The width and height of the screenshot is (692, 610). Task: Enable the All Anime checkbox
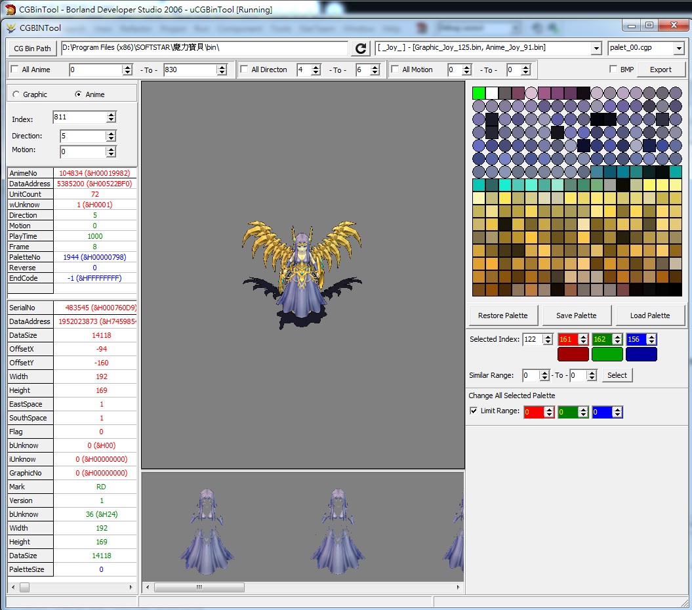14,70
